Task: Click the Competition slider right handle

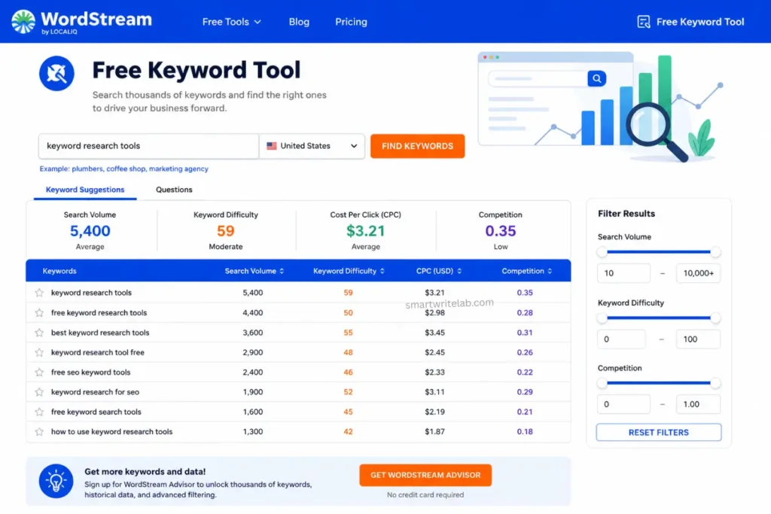Action: point(715,383)
